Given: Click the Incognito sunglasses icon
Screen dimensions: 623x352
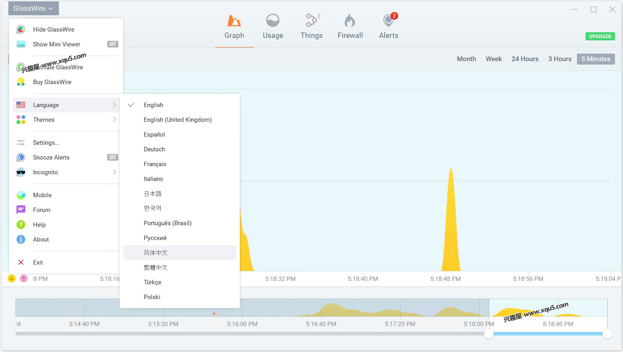Looking at the screenshot, I should click(21, 172).
